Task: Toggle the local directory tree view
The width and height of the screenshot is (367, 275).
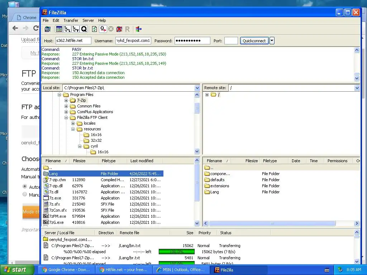Action: coord(67,29)
